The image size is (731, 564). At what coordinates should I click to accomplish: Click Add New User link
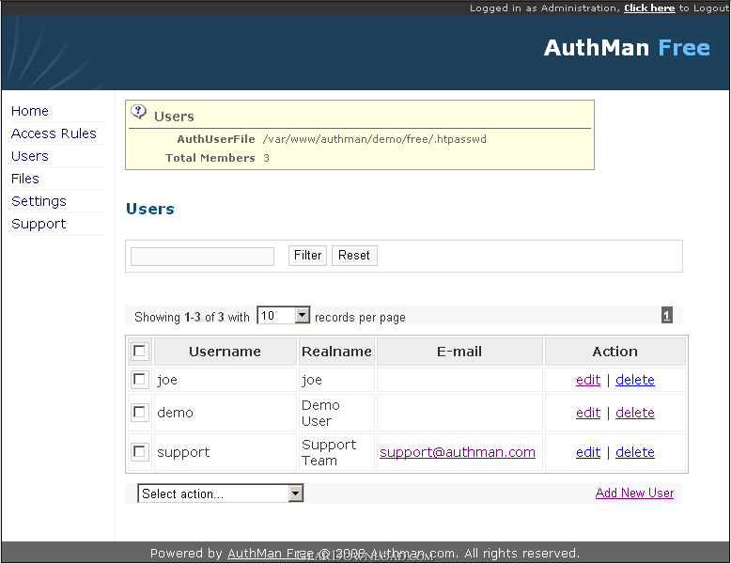pos(634,493)
